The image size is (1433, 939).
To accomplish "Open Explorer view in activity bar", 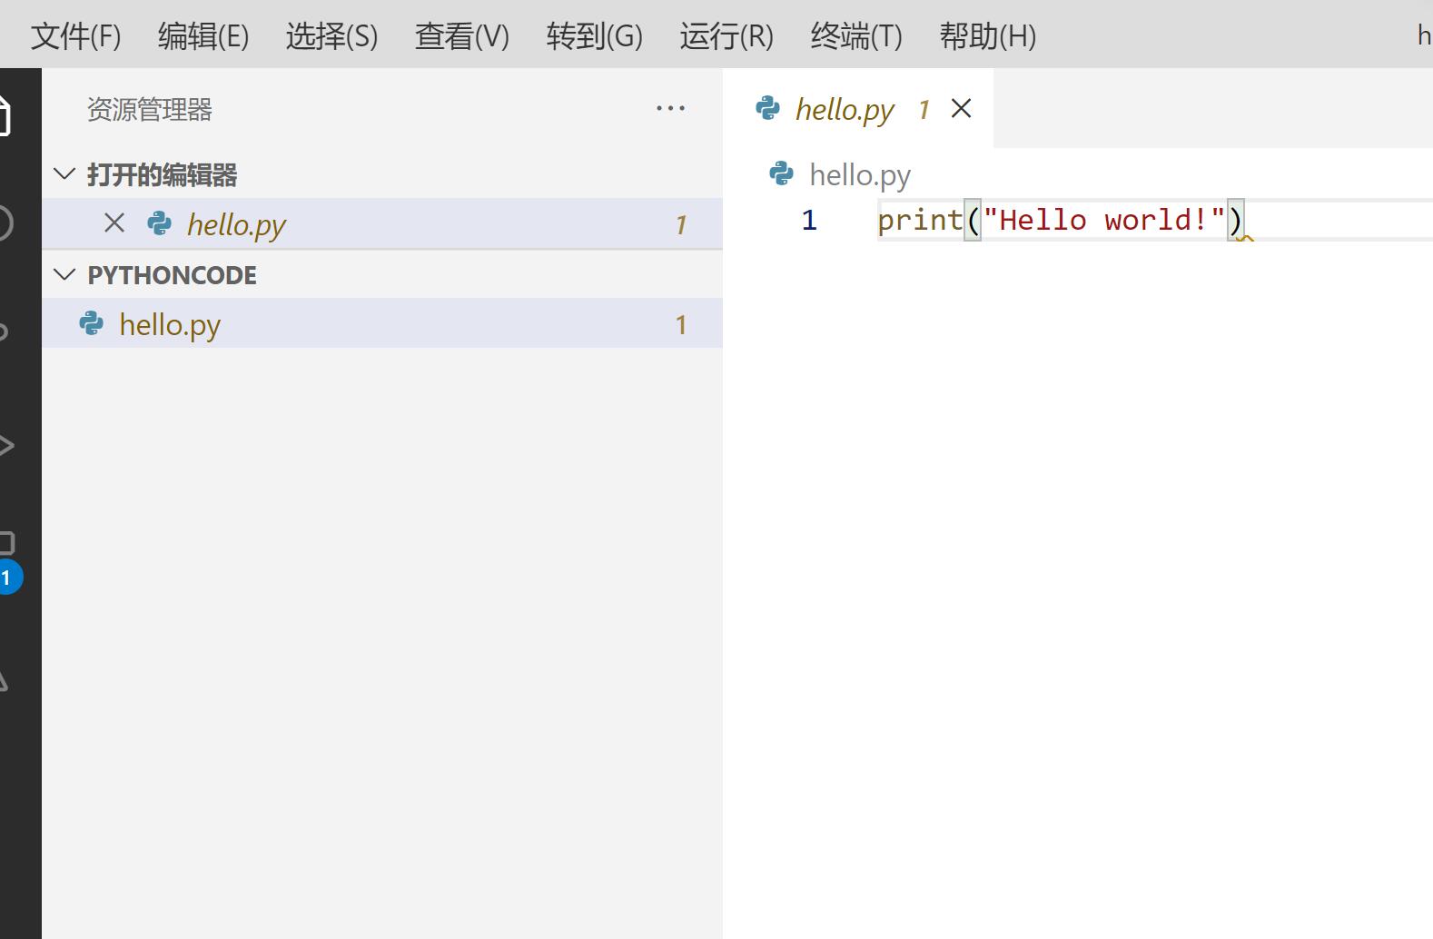I will 5,114.
